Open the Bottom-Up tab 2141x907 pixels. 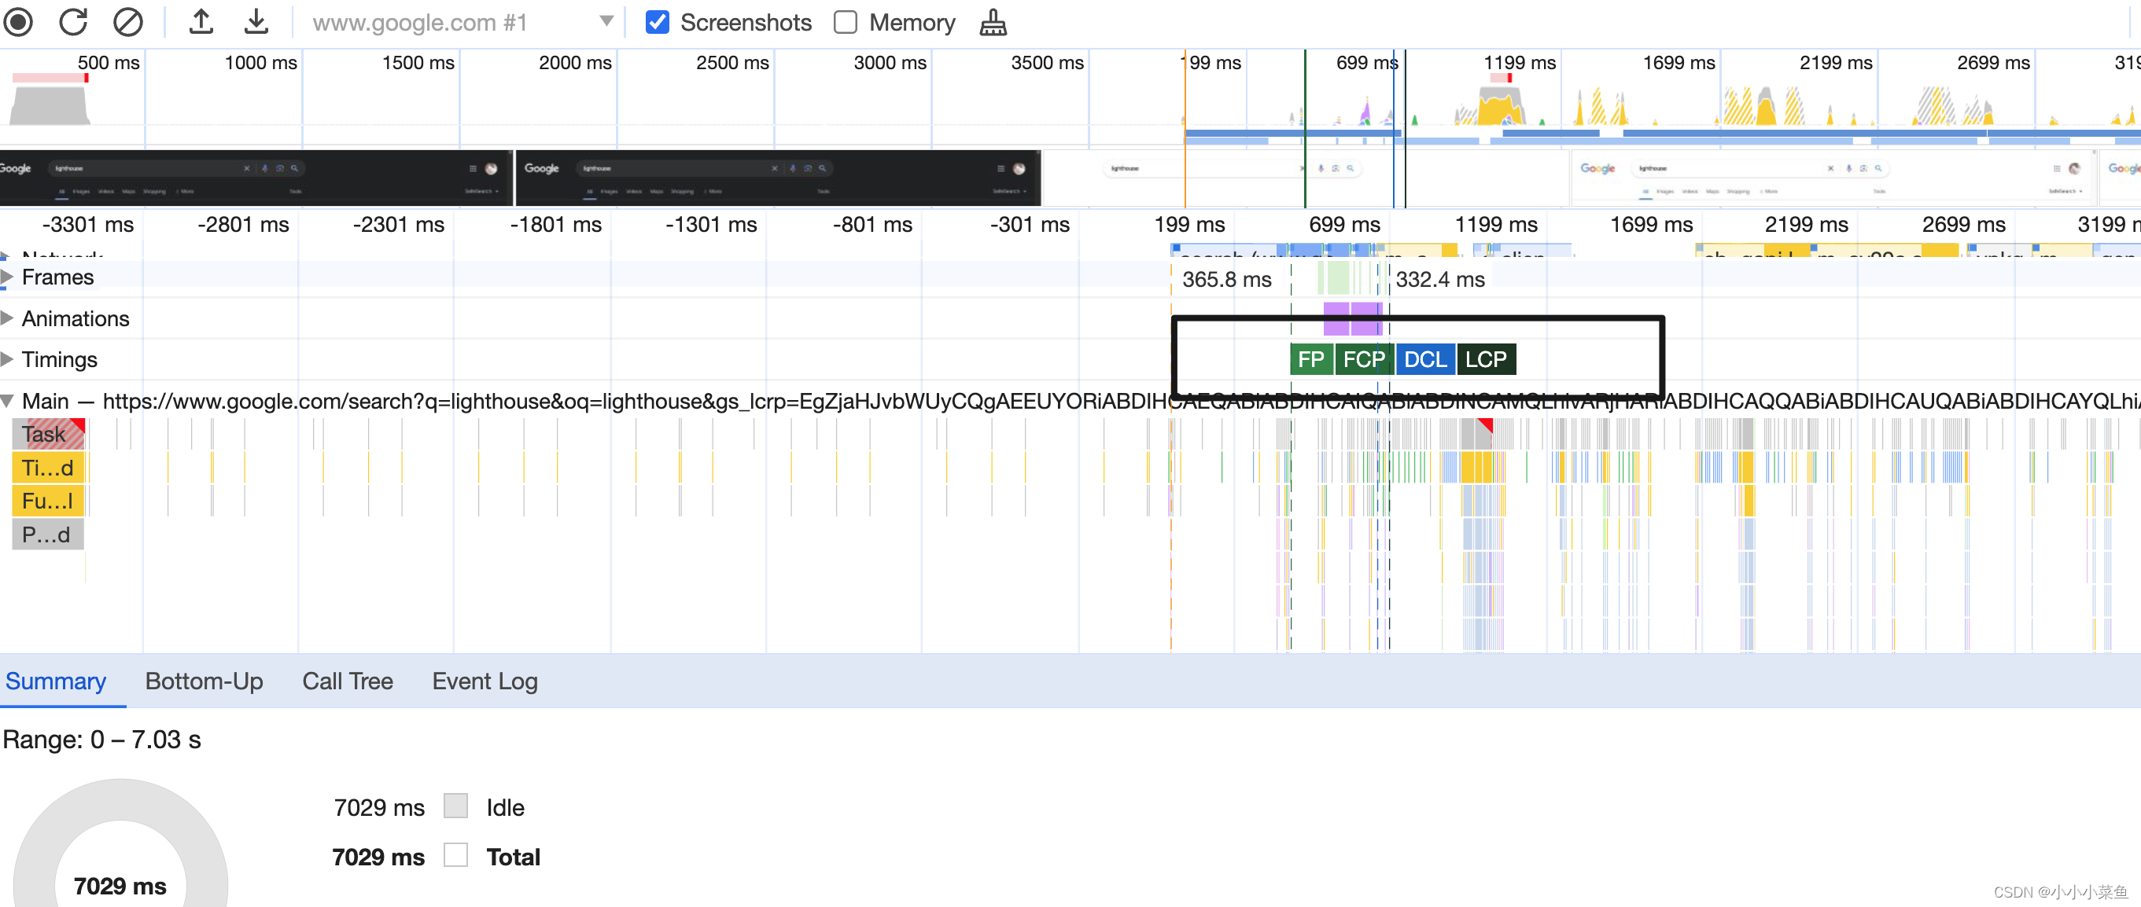(x=204, y=681)
